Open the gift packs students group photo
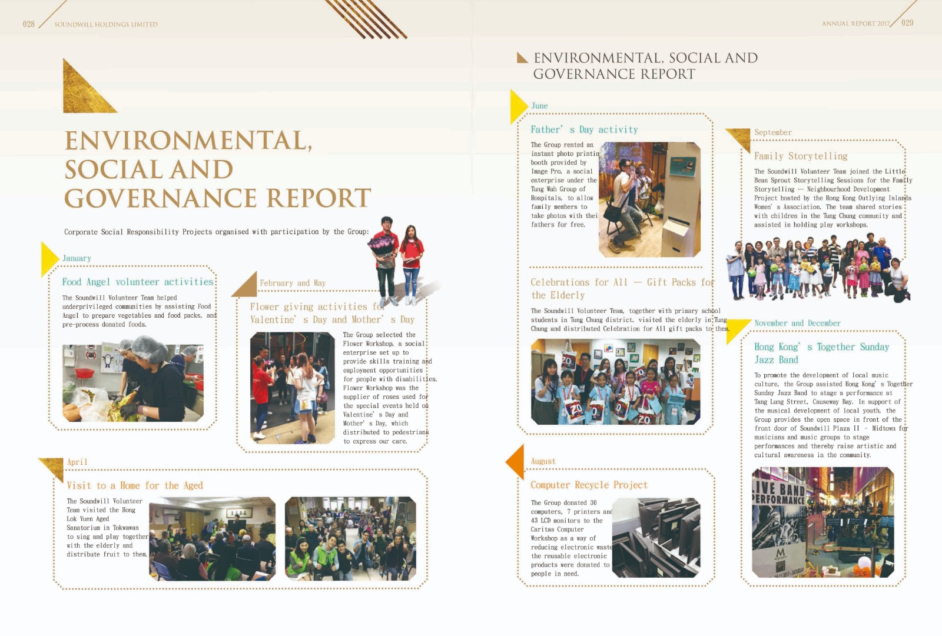 tap(615, 382)
